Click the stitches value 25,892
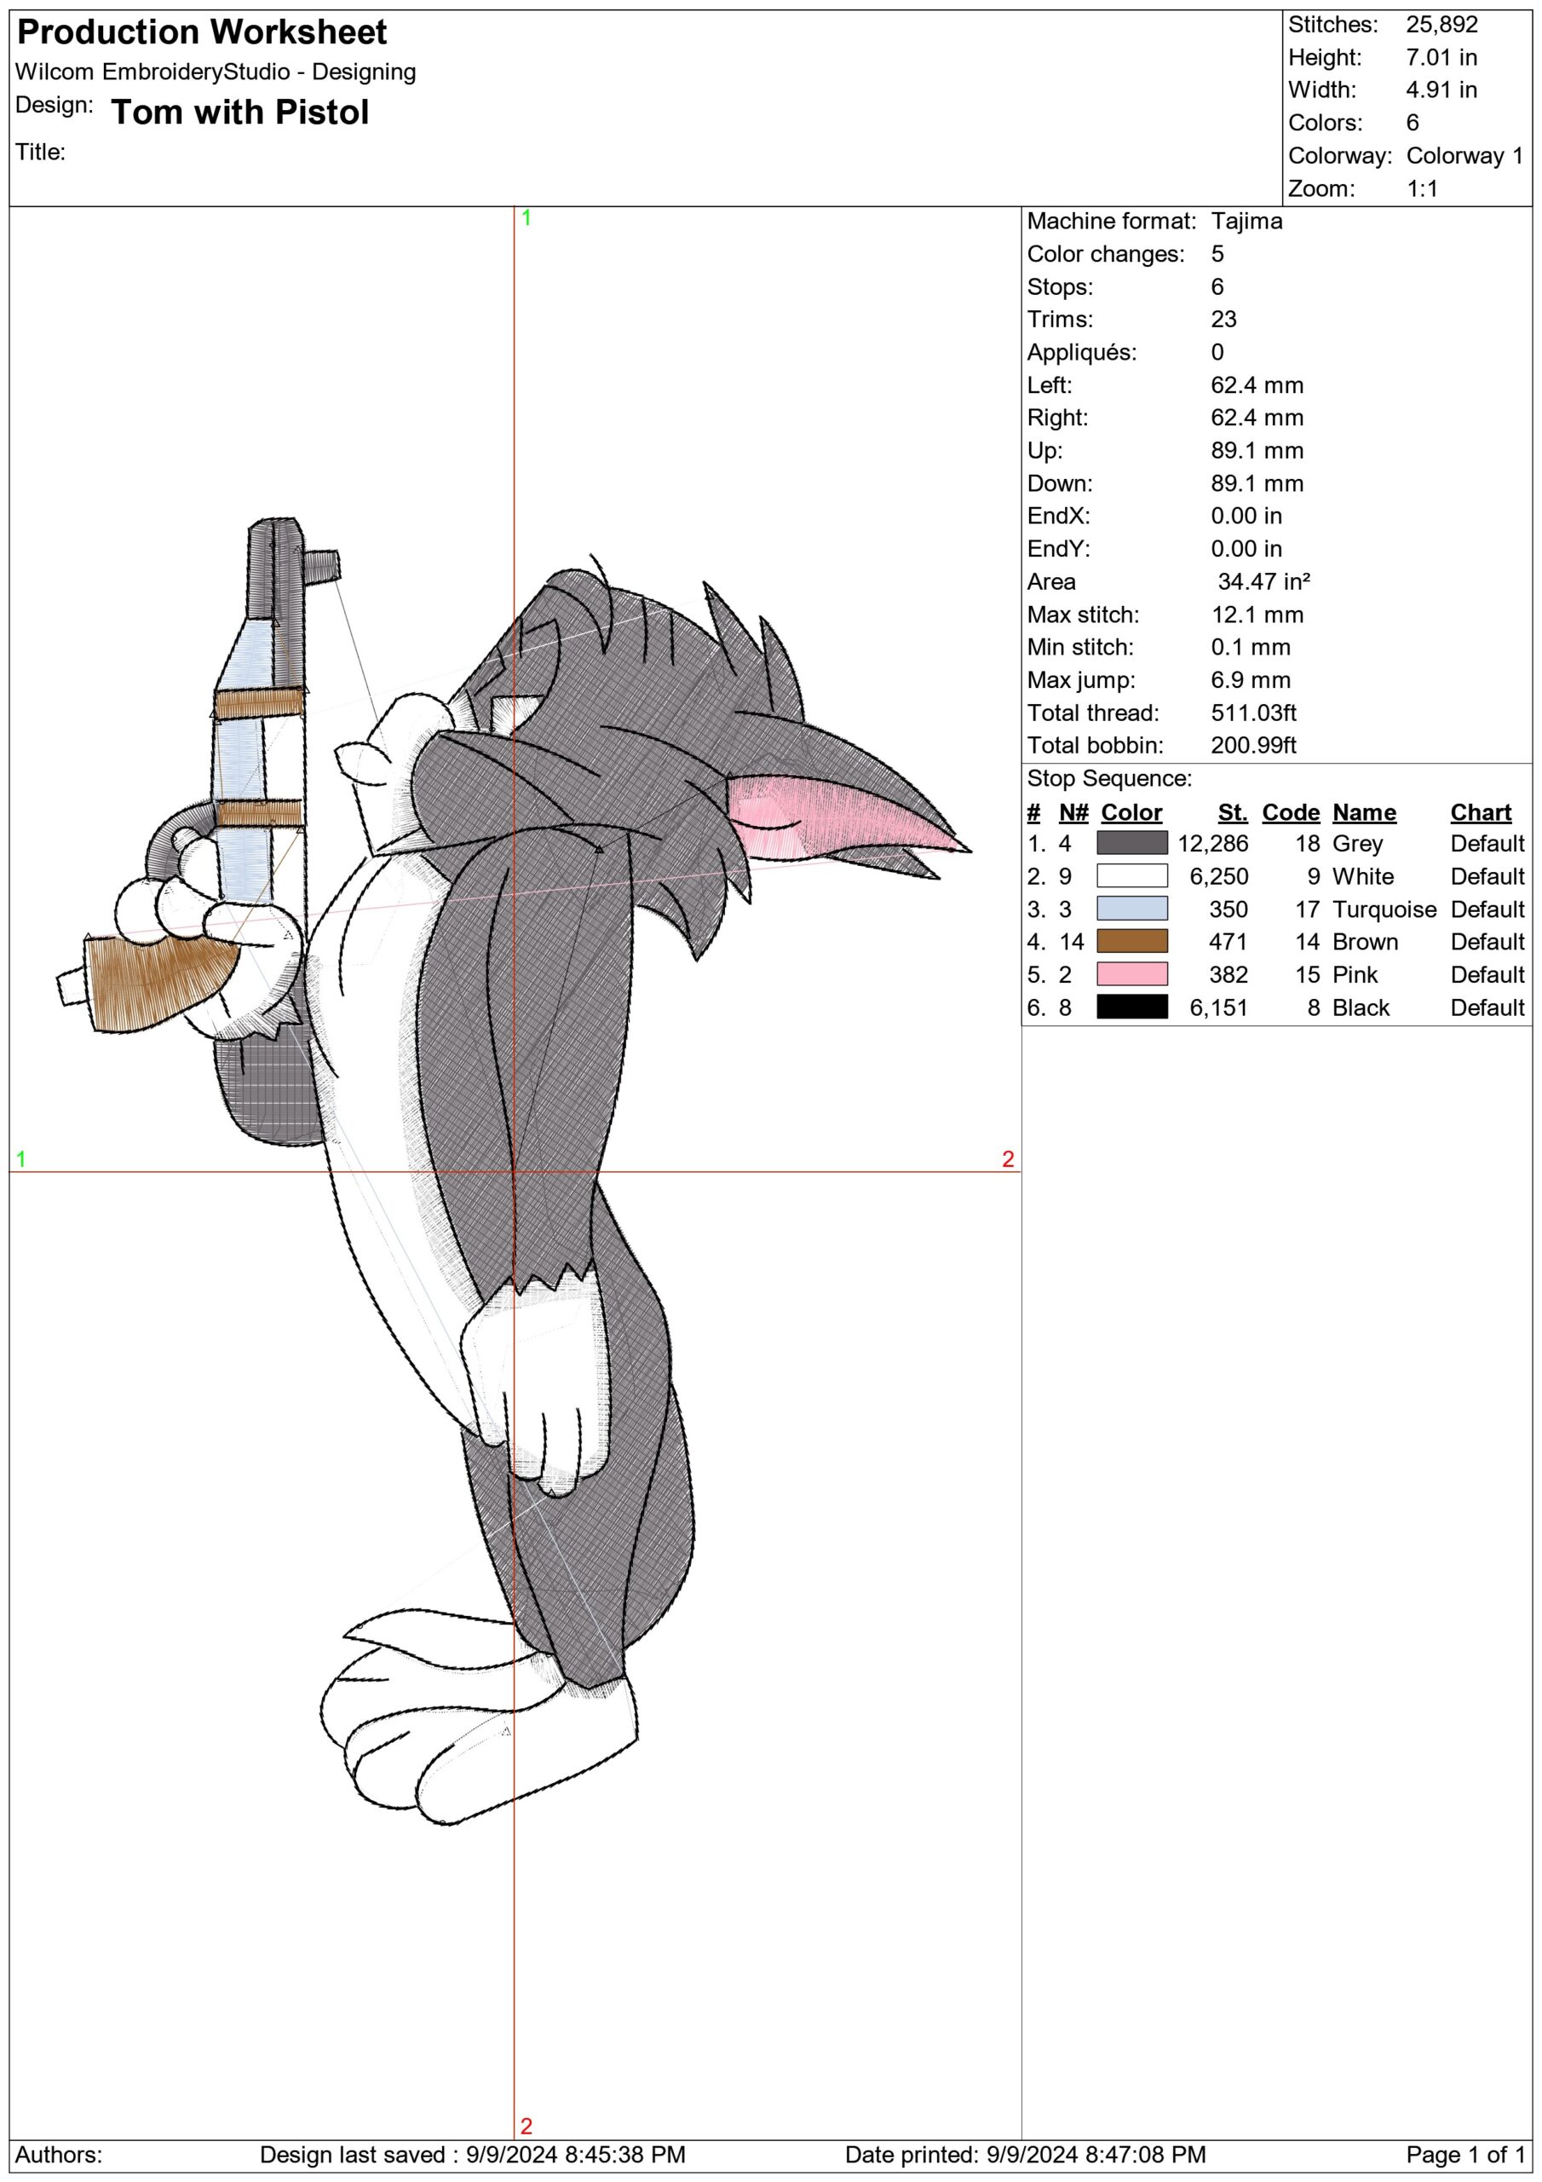1542x2182 pixels. click(1441, 25)
